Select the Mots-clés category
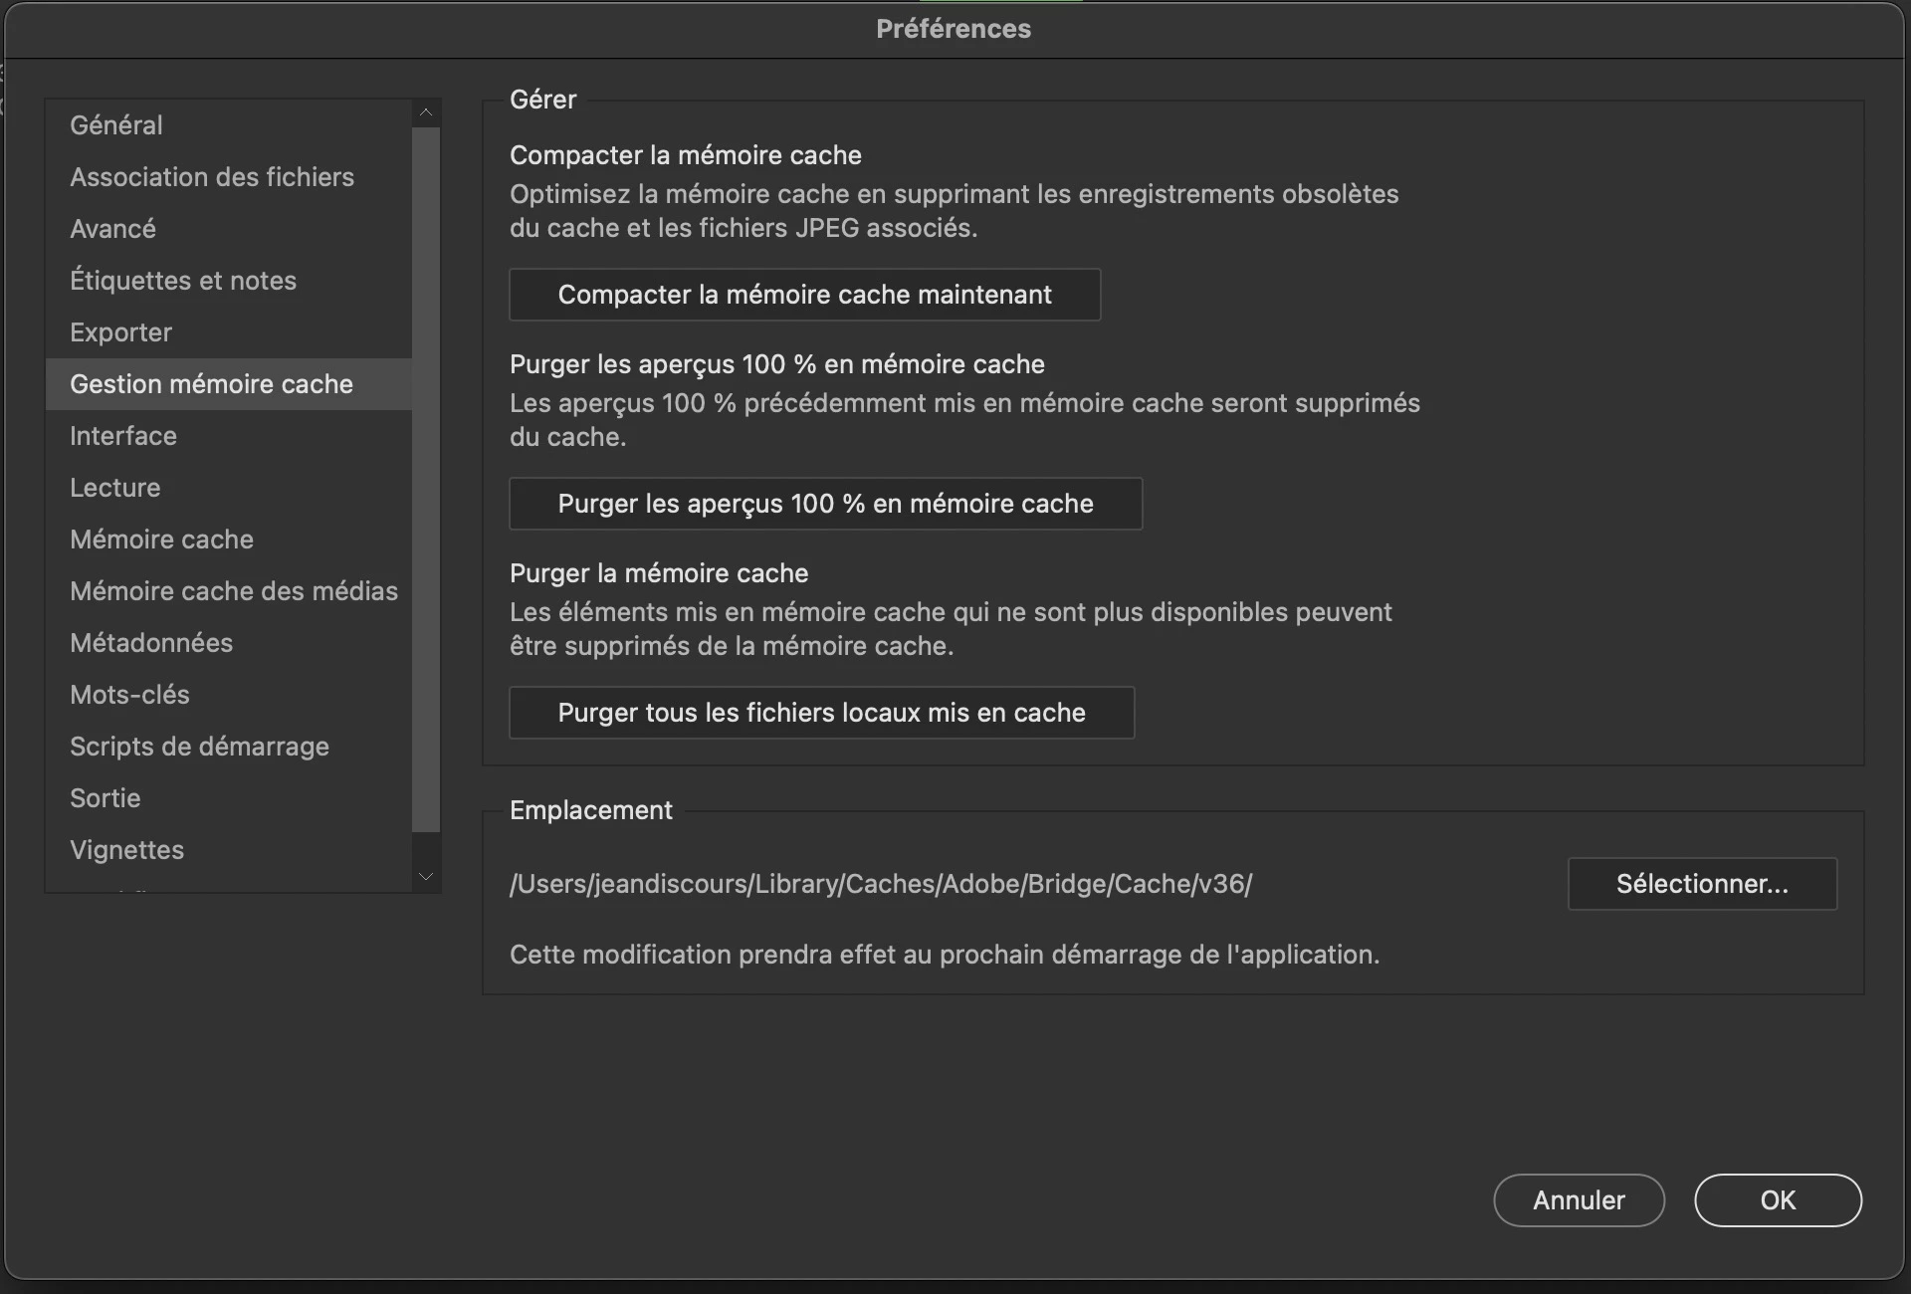Viewport: 1911px width, 1294px height. click(x=129, y=695)
